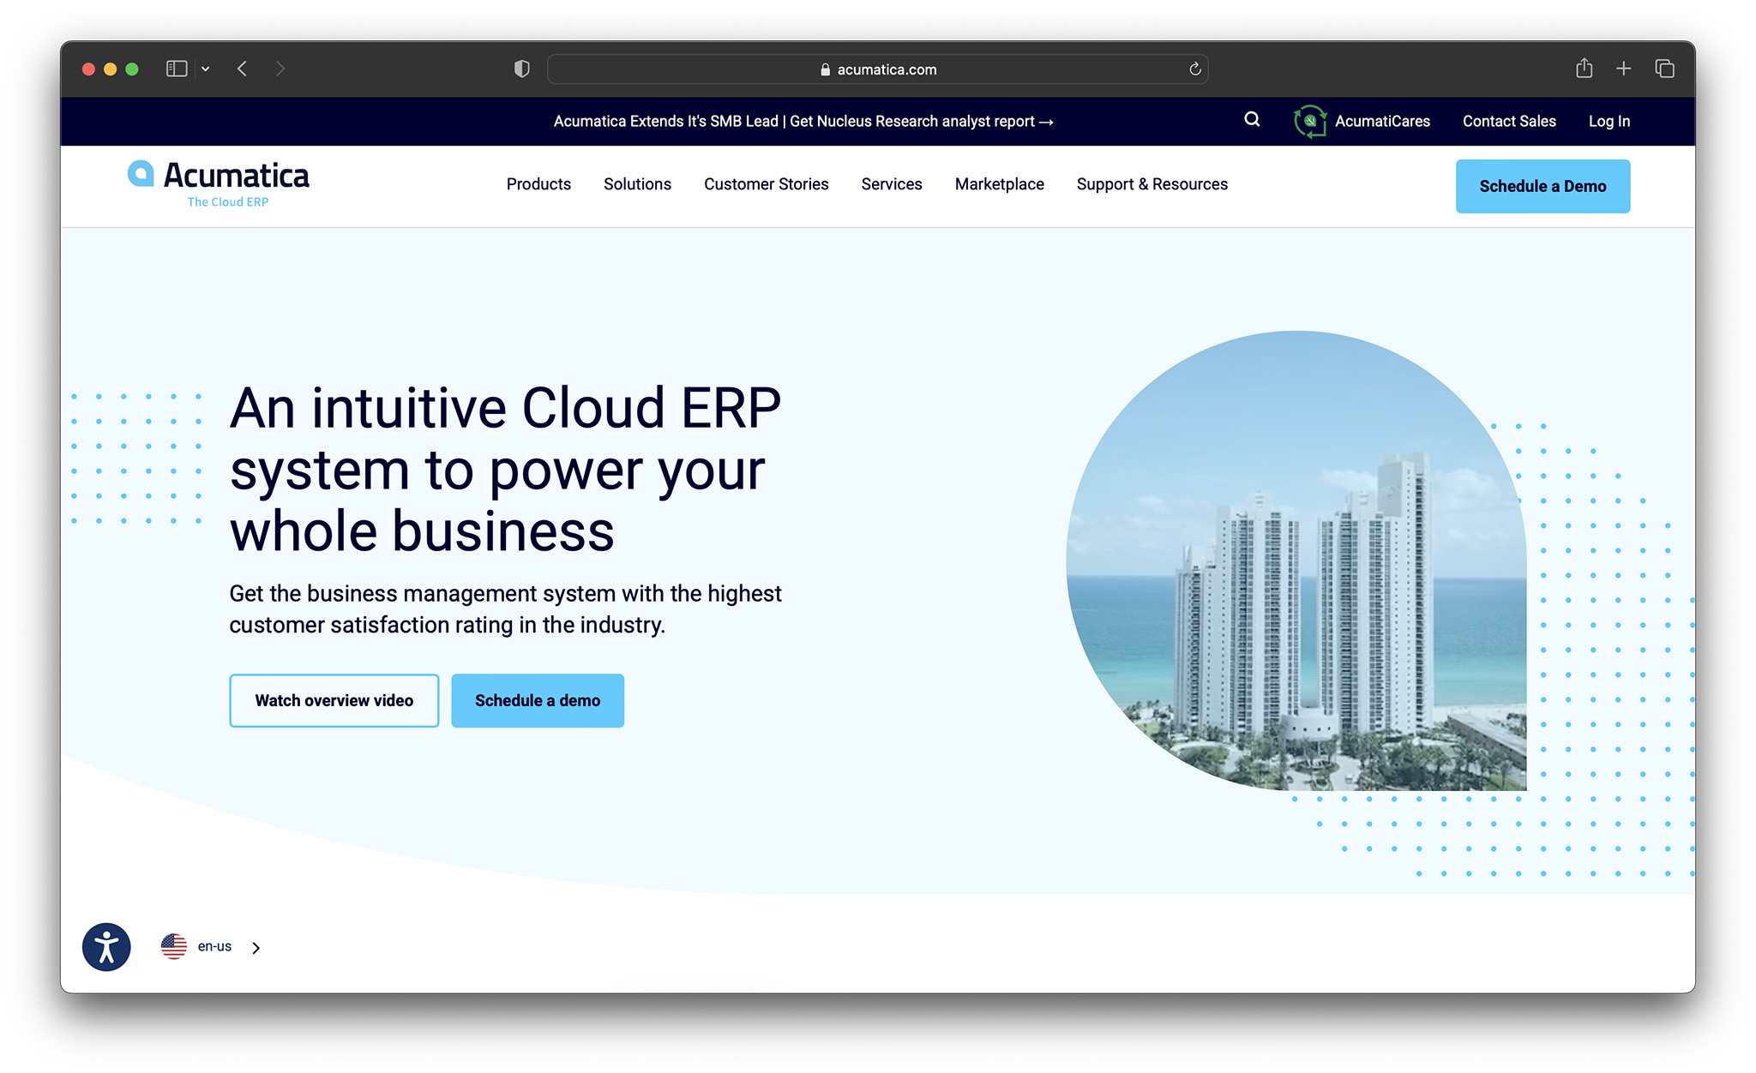Open the search icon in the top bar
1756x1073 pixels.
pos(1252,120)
